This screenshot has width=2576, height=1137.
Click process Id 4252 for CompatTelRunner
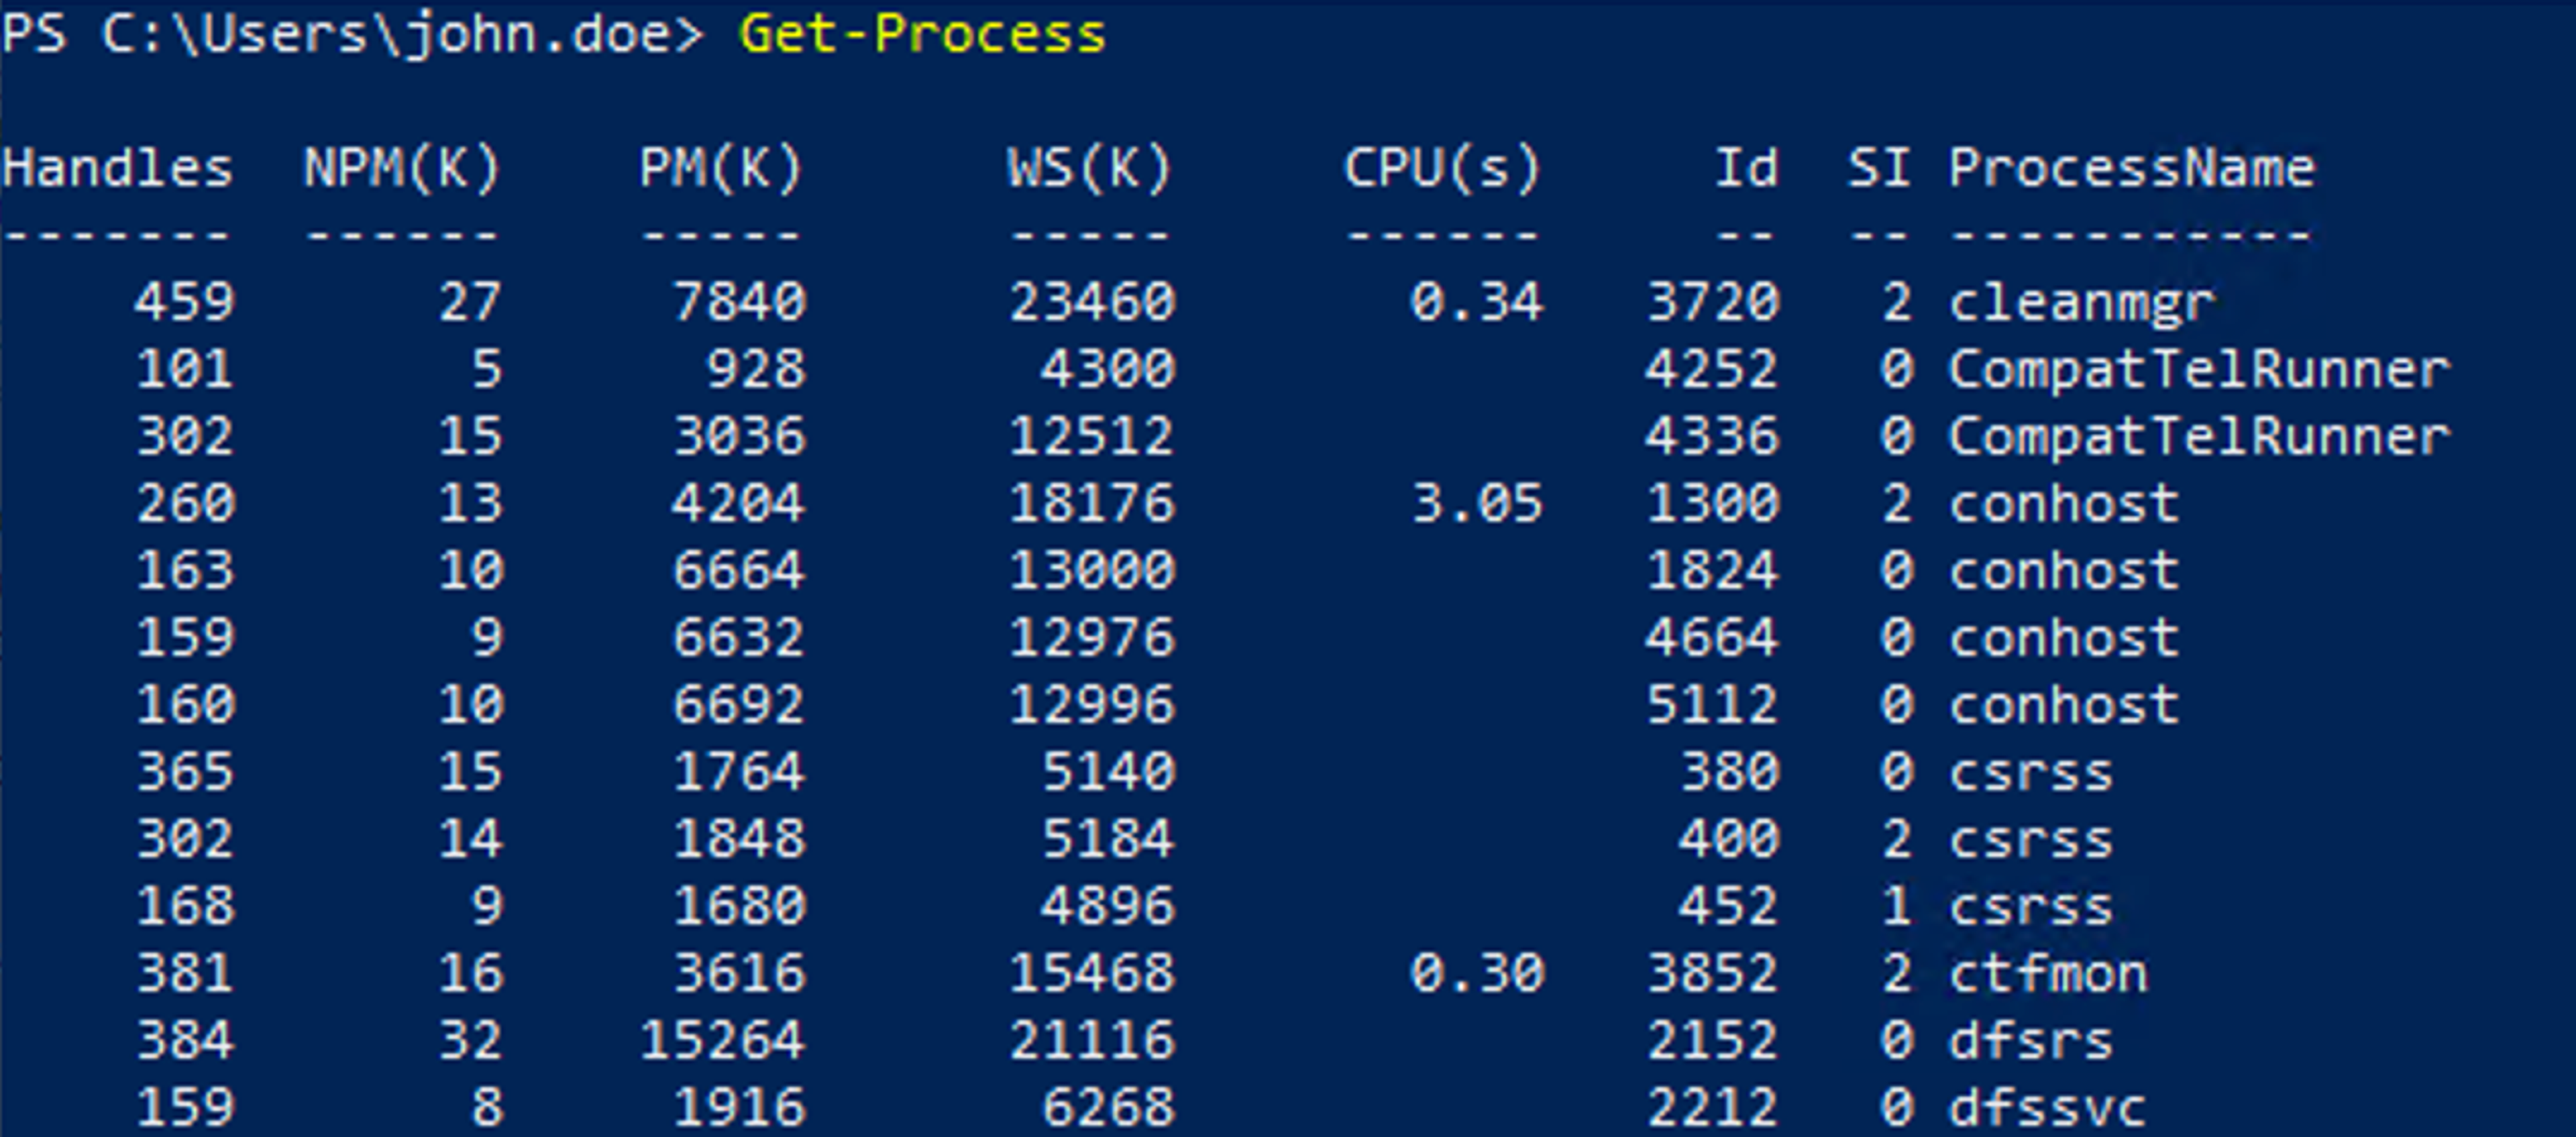(1712, 369)
